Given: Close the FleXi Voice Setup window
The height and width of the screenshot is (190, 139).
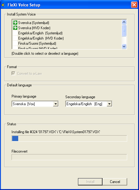Looking at the screenshot, I should pyautogui.click(x=134, y=5).
